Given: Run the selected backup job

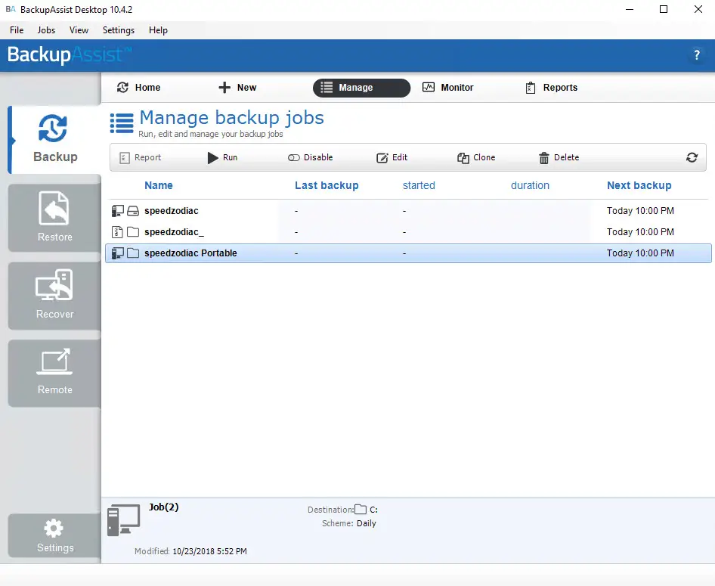Looking at the screenshot, I should coord(222,157).
